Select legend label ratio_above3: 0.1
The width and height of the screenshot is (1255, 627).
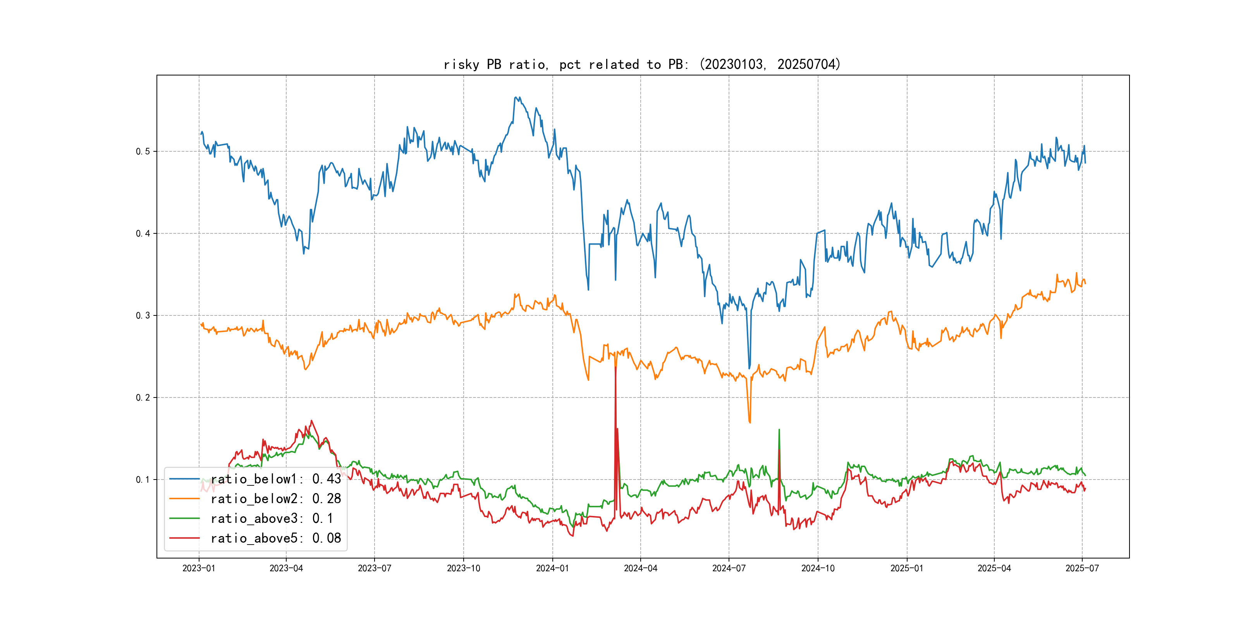click(272, 519)
